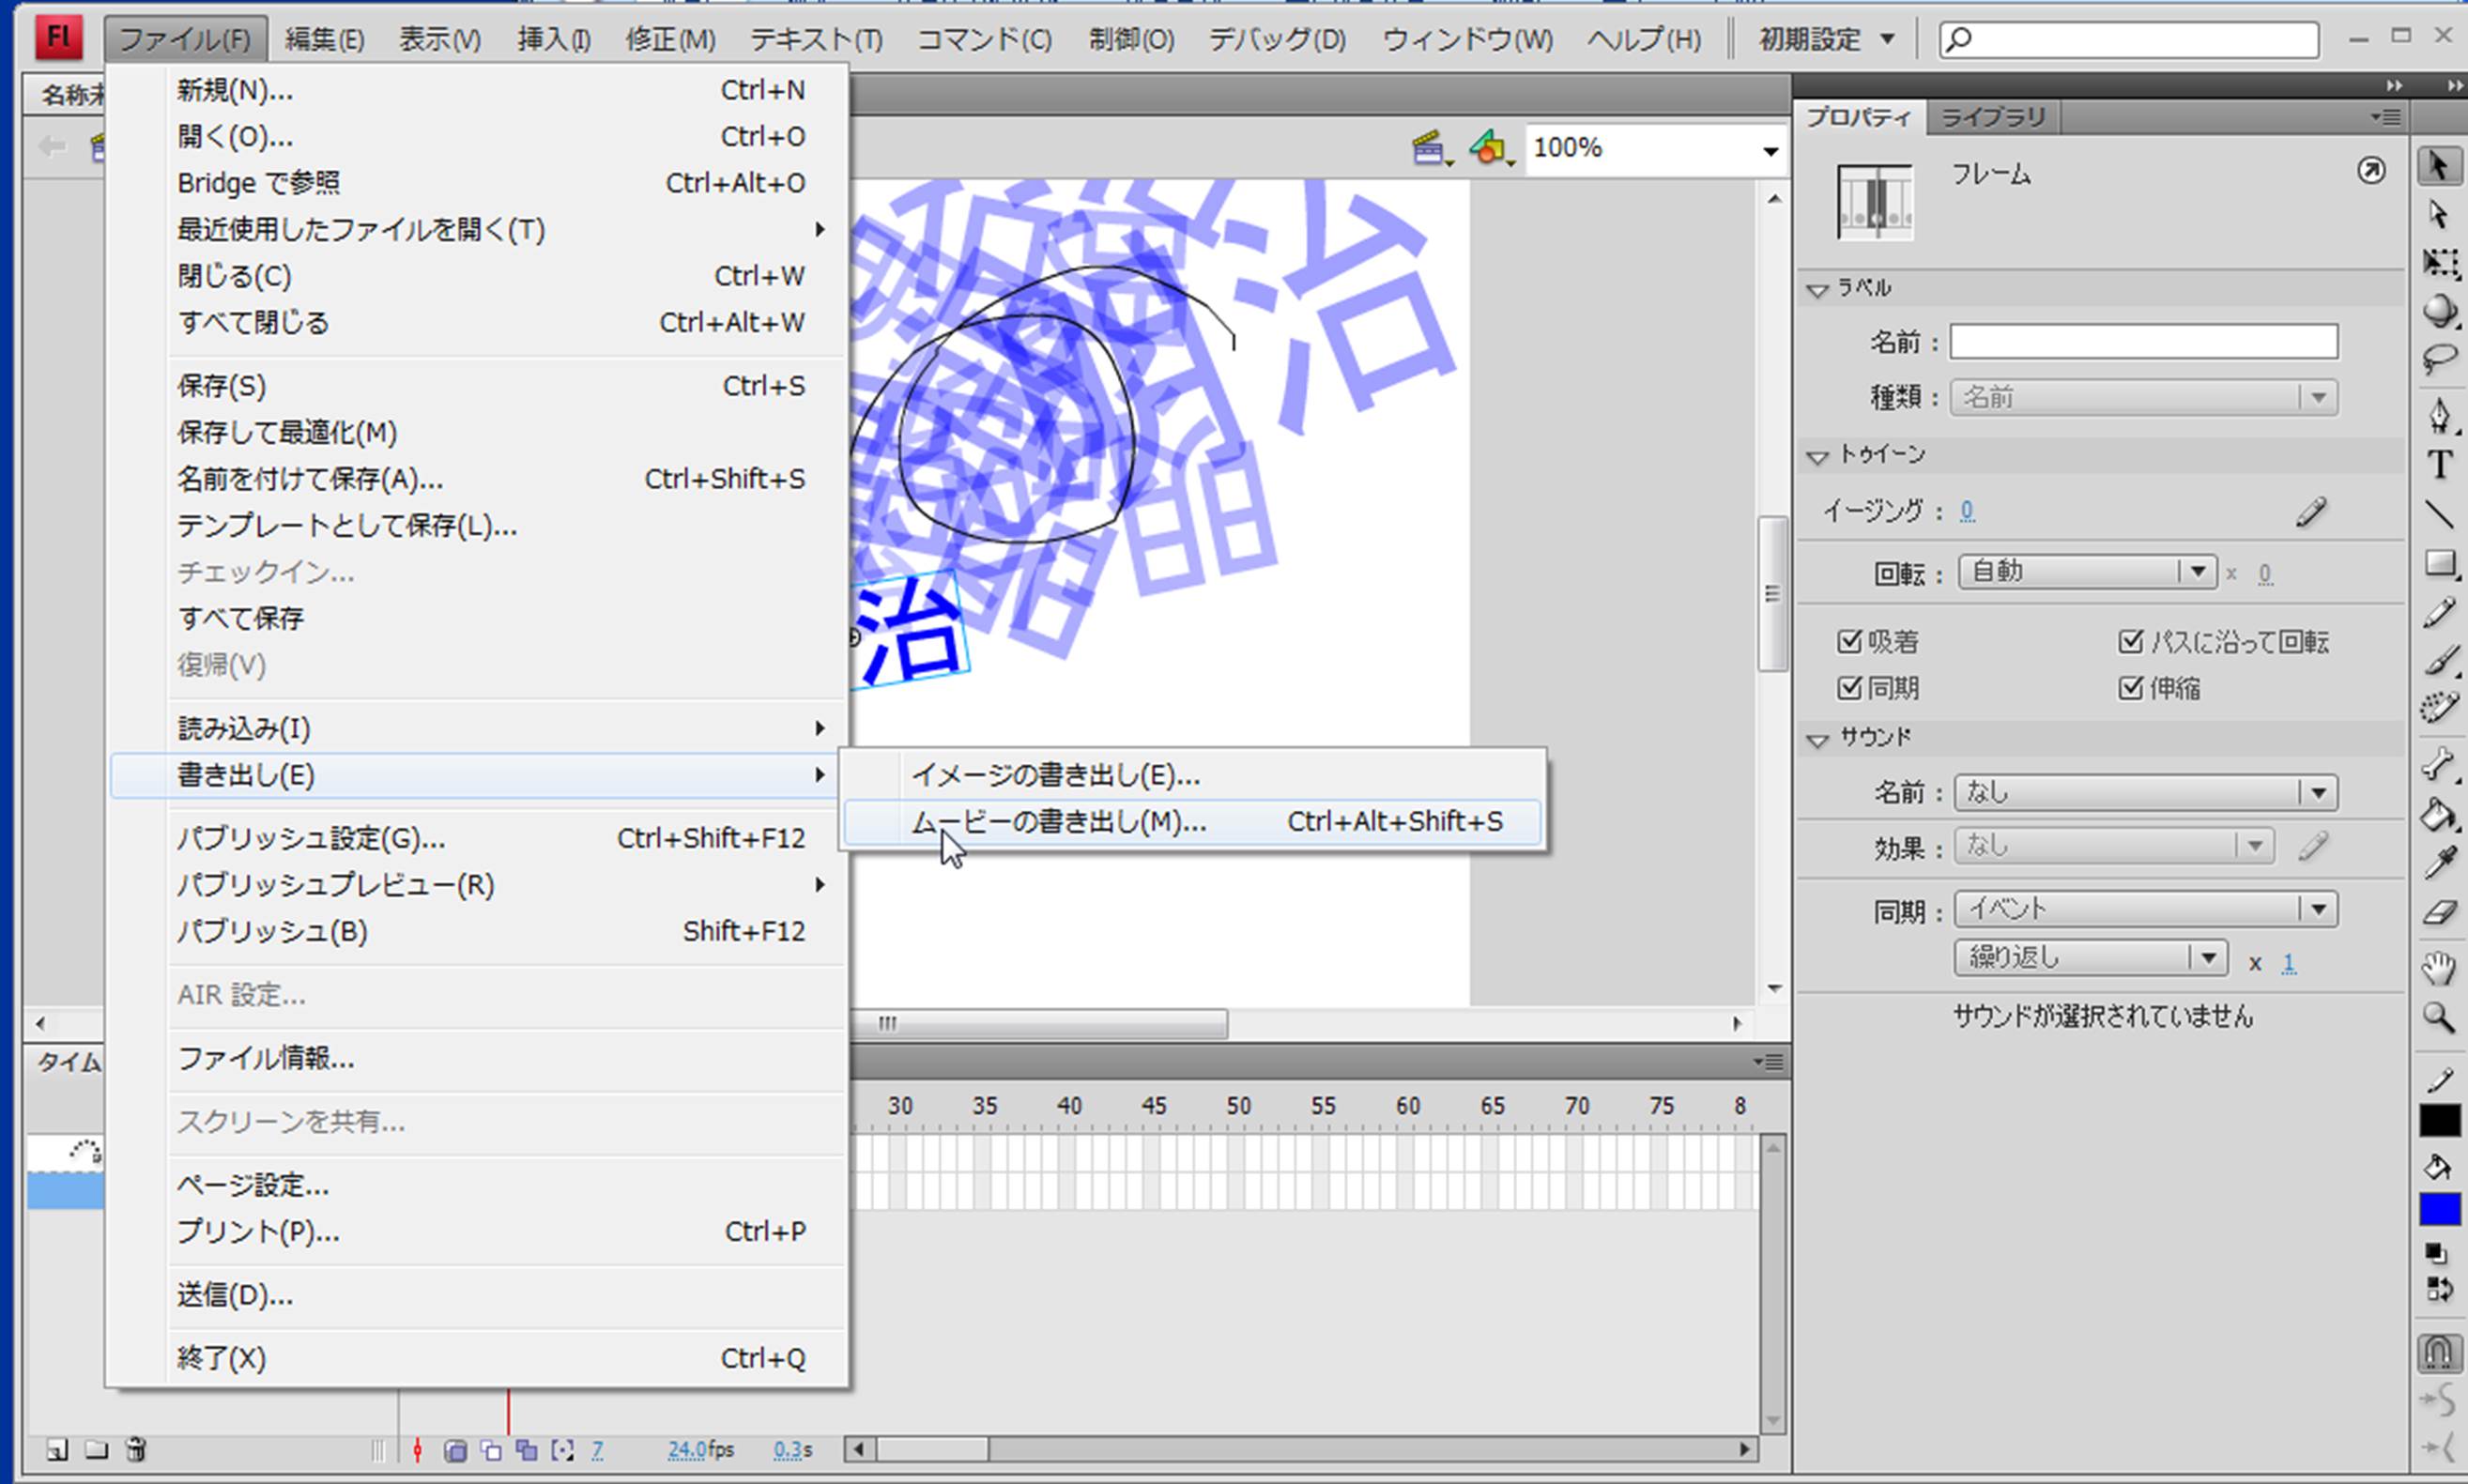This screenshot has width=2468, height=1484.
Task: Click the edit scene clapperboard icon
Action: click(1430, 149)
